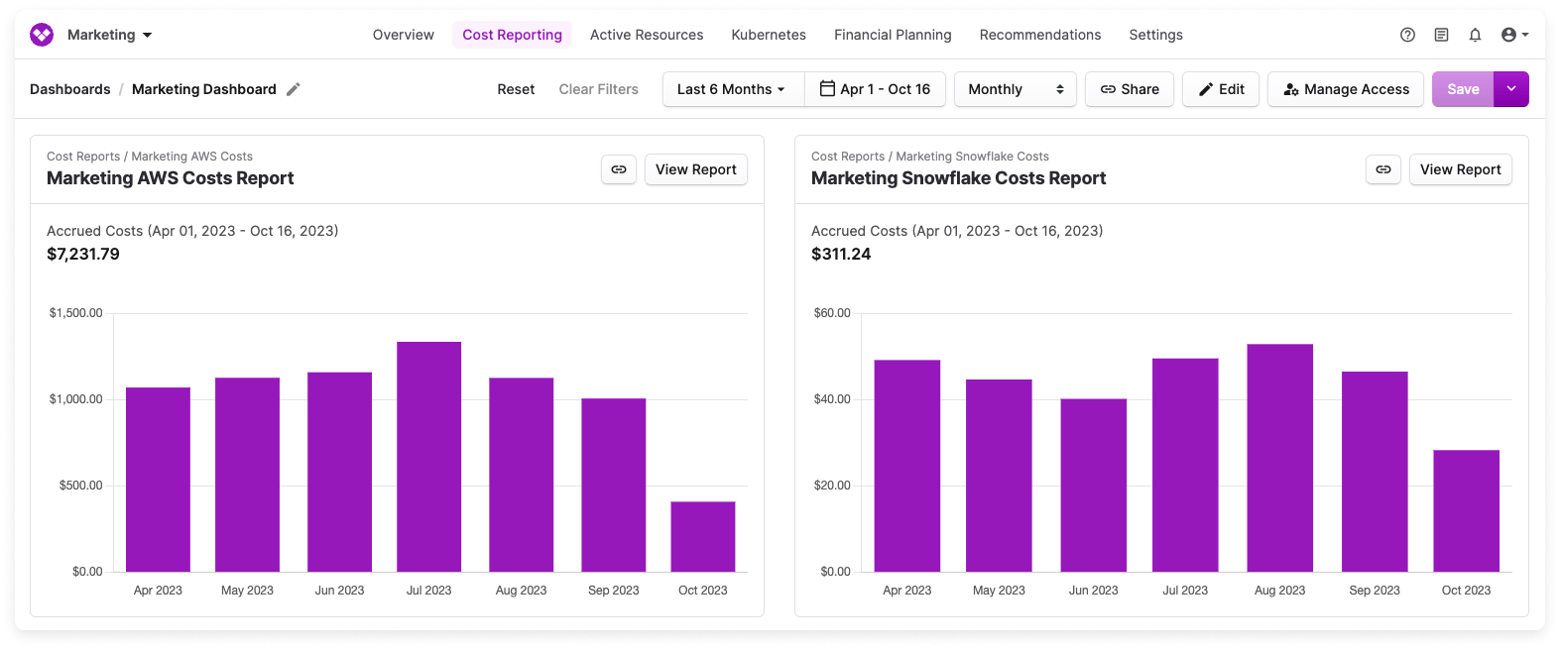Open the Active Resources tab

click(646, 35)
